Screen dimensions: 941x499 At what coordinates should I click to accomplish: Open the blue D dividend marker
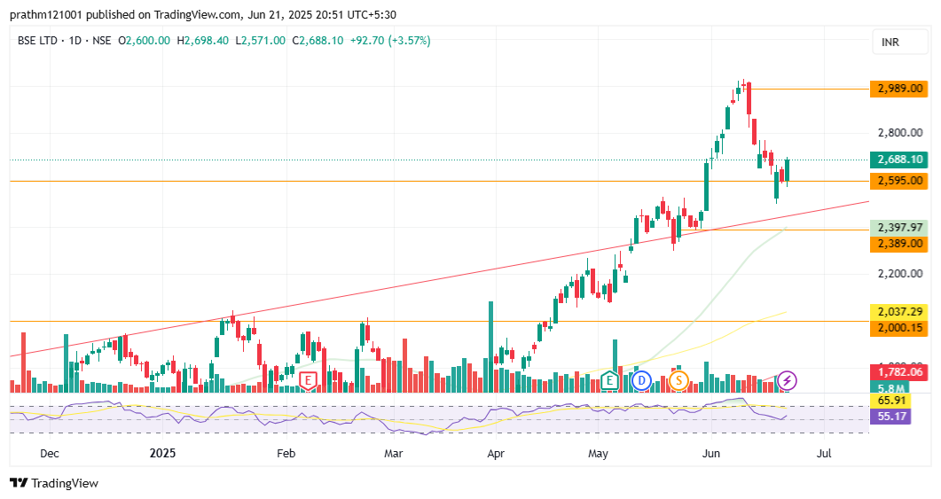click(641, 380)
